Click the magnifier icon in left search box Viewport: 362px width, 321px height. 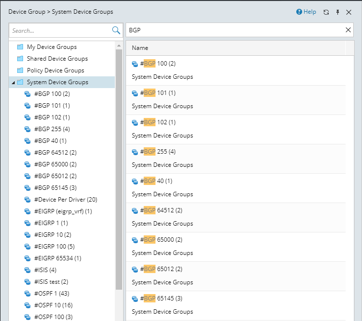tap(116, 30)
